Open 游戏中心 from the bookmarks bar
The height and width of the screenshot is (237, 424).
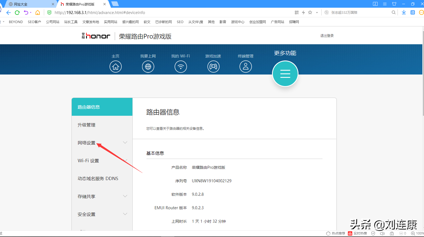[238, 22]
